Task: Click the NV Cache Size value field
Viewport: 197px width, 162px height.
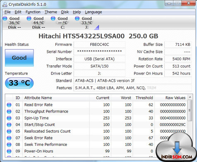Action: (178, 52)
